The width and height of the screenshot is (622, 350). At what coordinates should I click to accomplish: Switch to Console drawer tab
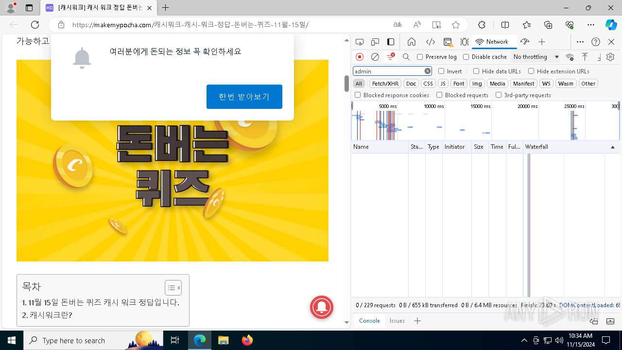369,321
